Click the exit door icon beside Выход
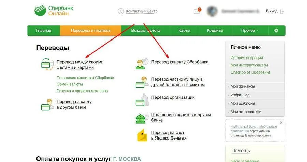Image resolution: width=307 pixels, height=162 pixels. point(282,11)
